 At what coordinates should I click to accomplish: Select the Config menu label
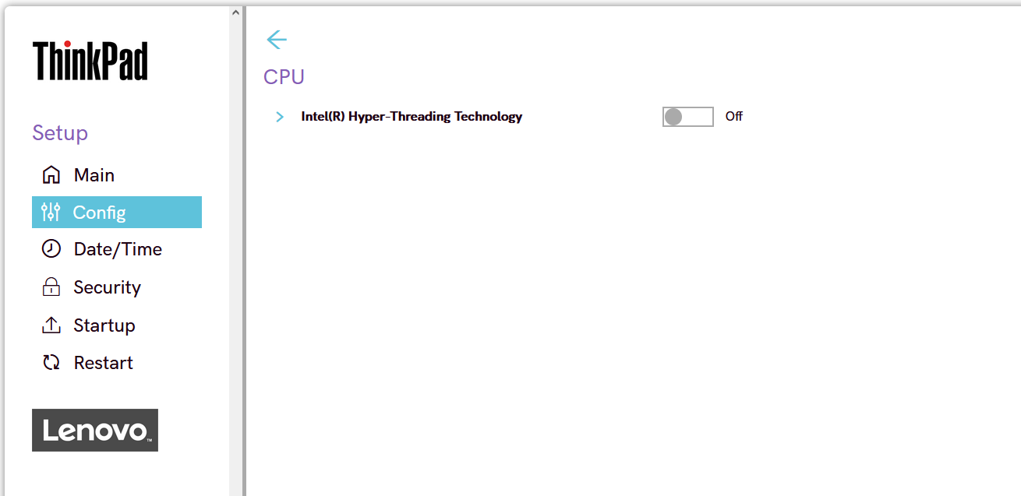99,213
